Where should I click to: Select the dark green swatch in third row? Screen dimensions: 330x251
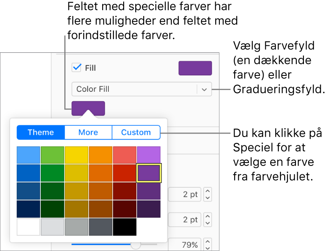(x=53, y=191)
